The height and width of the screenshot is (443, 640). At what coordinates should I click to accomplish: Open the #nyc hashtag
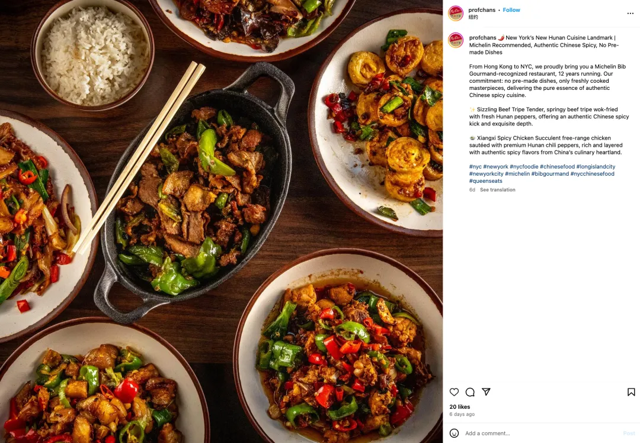point(475,167)
